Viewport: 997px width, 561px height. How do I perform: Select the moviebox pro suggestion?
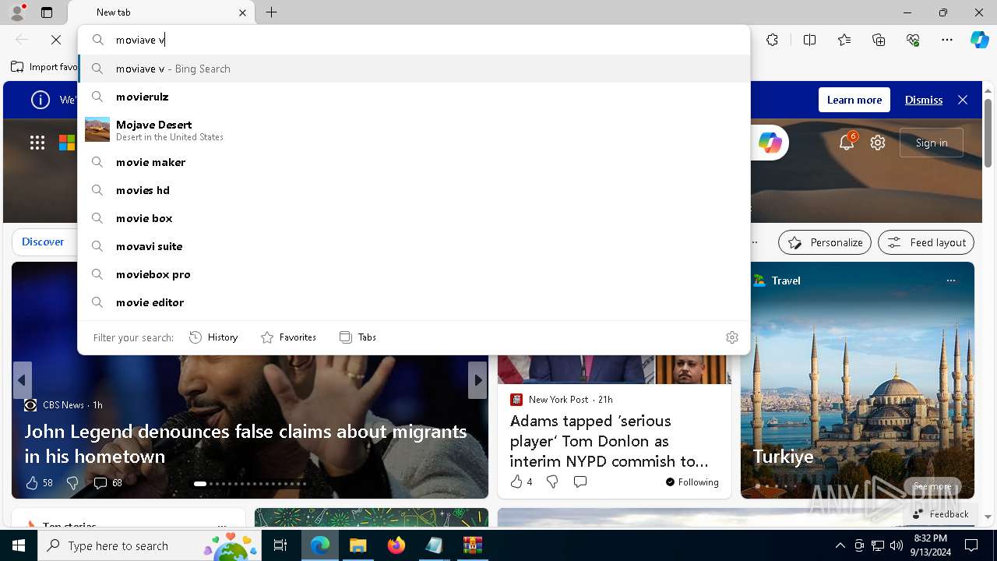(x=414, y=274)
